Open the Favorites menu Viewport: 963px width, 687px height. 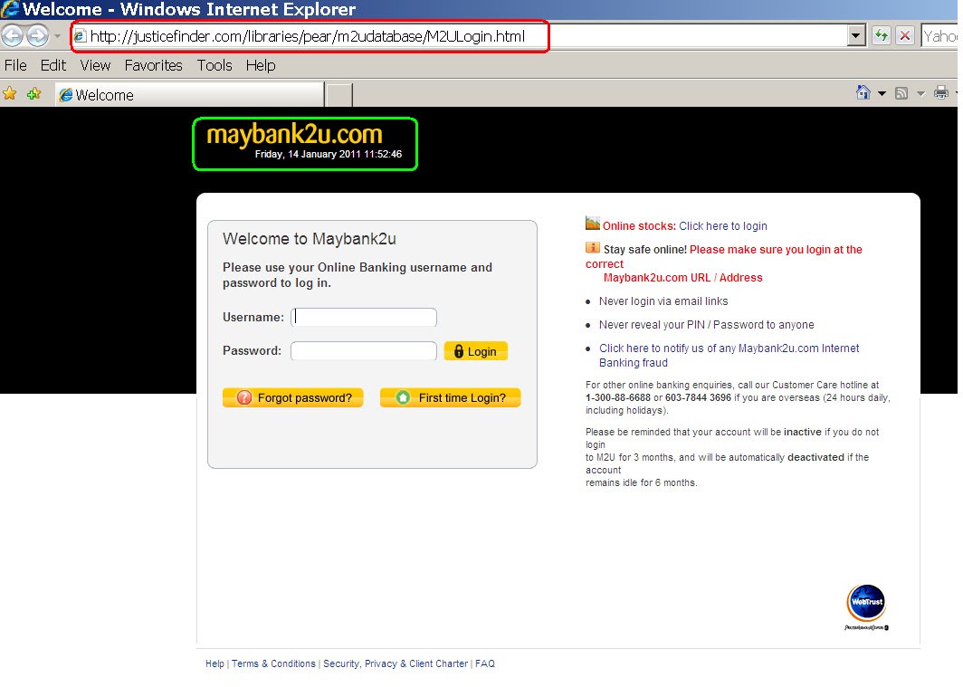154,65
